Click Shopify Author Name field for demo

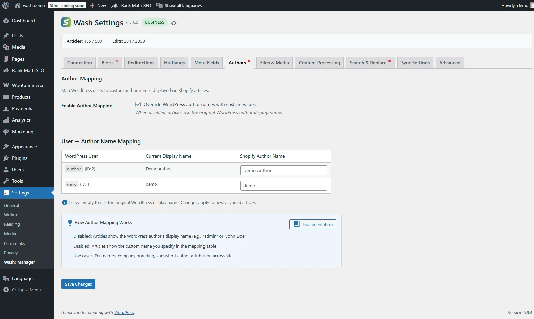point(284,186)
